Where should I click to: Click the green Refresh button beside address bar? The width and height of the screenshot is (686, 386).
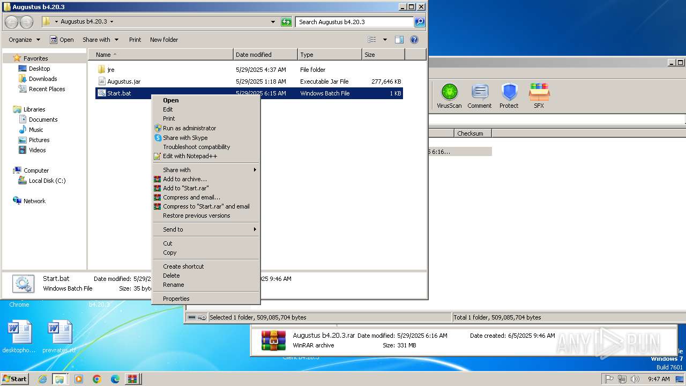[287, 22]
